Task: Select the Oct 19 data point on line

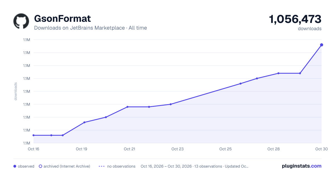Action: tap(84, 122)
